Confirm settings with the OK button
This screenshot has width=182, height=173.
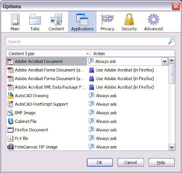(100, 163)
